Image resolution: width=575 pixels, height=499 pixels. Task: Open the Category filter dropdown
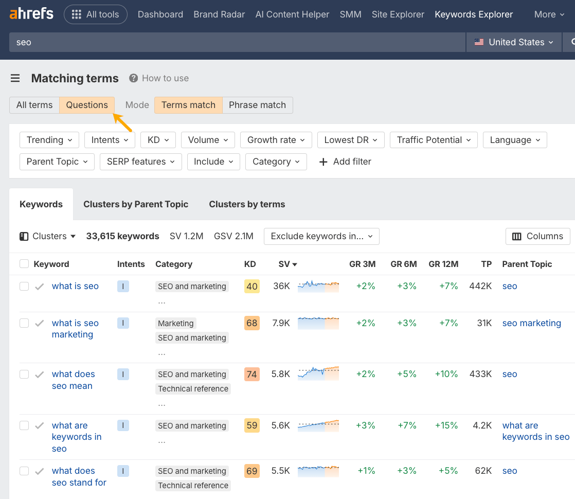pos(276,162)
